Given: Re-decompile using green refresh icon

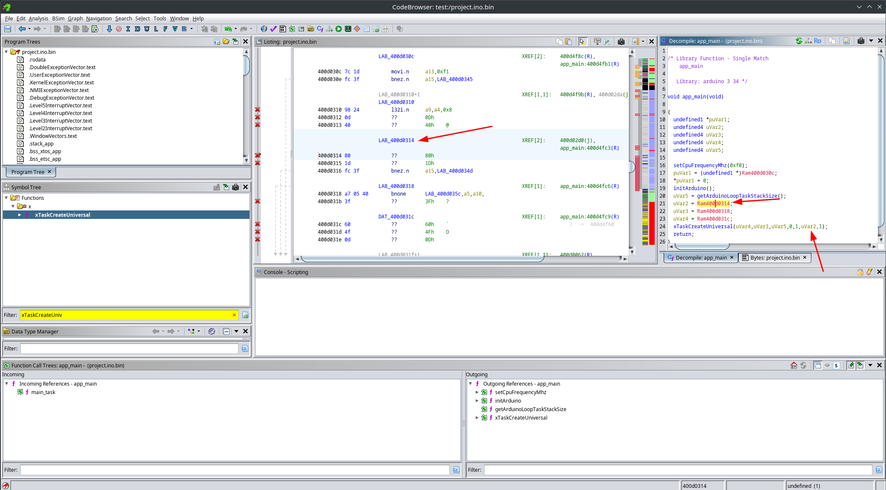Looking at the screenshot, I should click(799, 41).
